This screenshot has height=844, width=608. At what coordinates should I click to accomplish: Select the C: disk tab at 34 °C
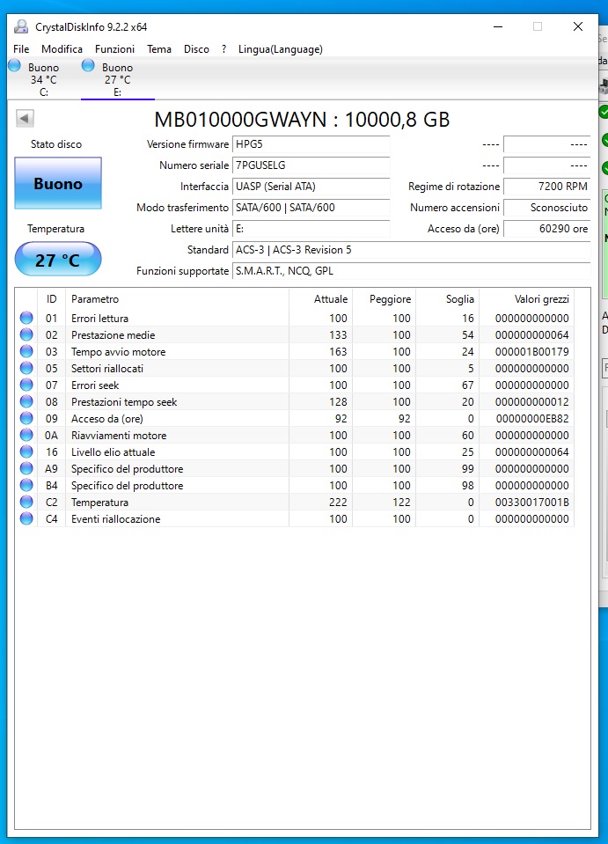click(44, 79)
